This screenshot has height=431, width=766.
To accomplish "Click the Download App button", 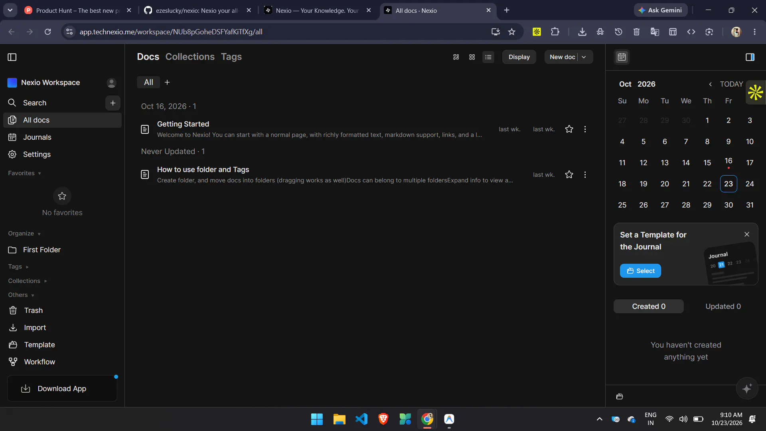I will tap(62, 389).
